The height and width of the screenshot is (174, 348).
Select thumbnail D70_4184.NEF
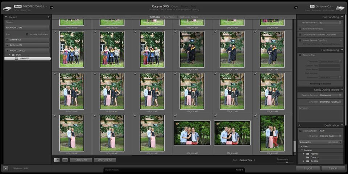[232, 133]
